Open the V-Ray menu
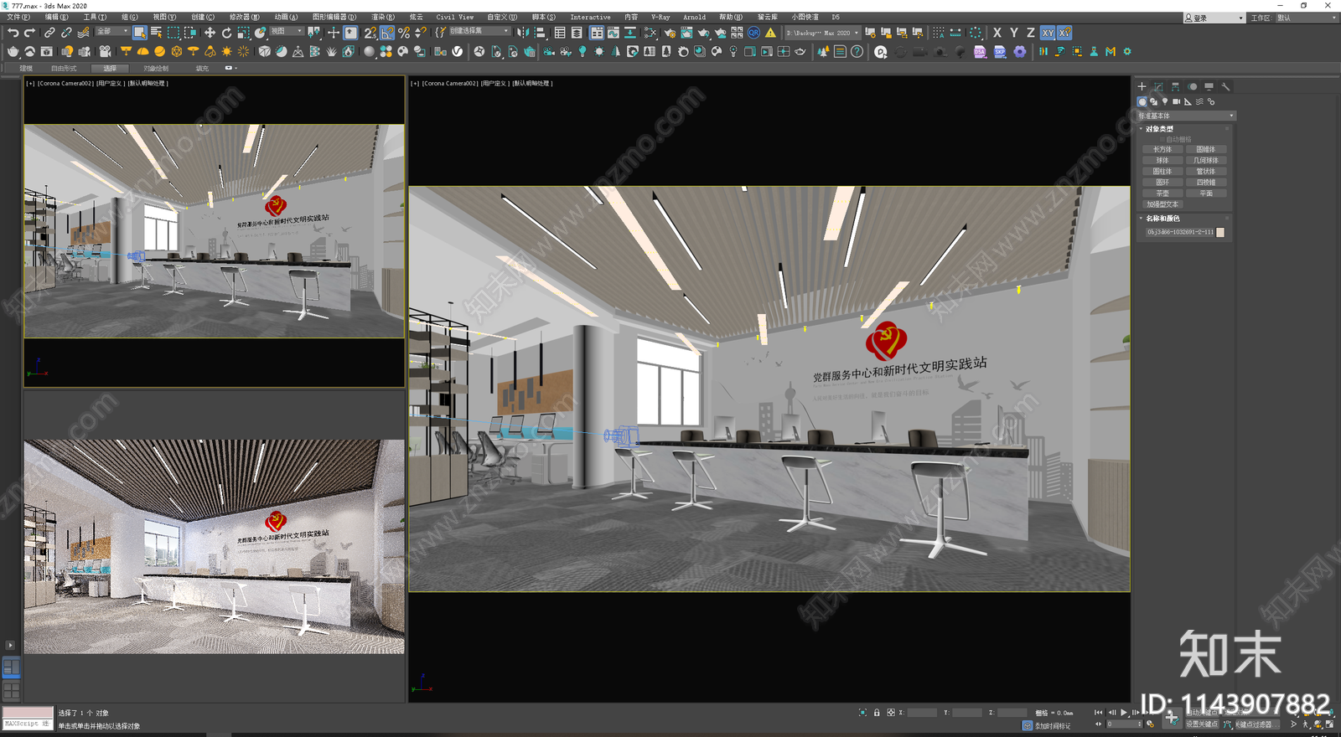 [660, 17]
